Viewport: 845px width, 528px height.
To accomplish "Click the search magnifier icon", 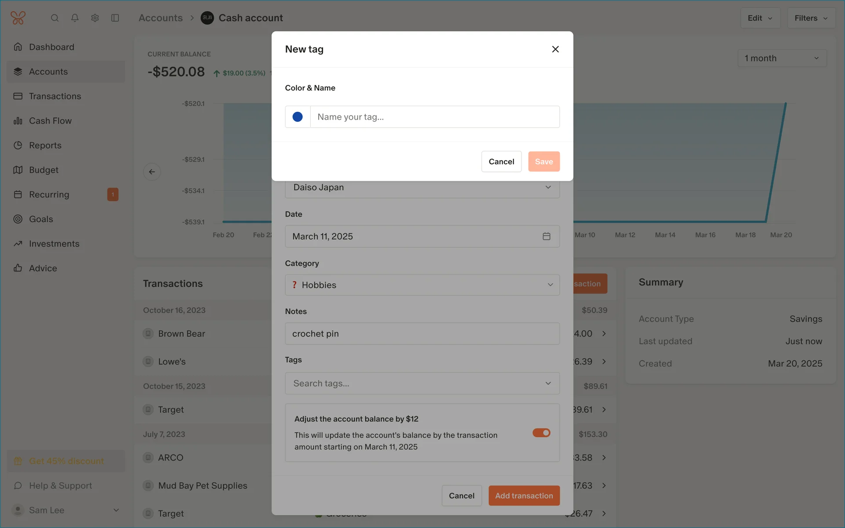I will [55, 18].
